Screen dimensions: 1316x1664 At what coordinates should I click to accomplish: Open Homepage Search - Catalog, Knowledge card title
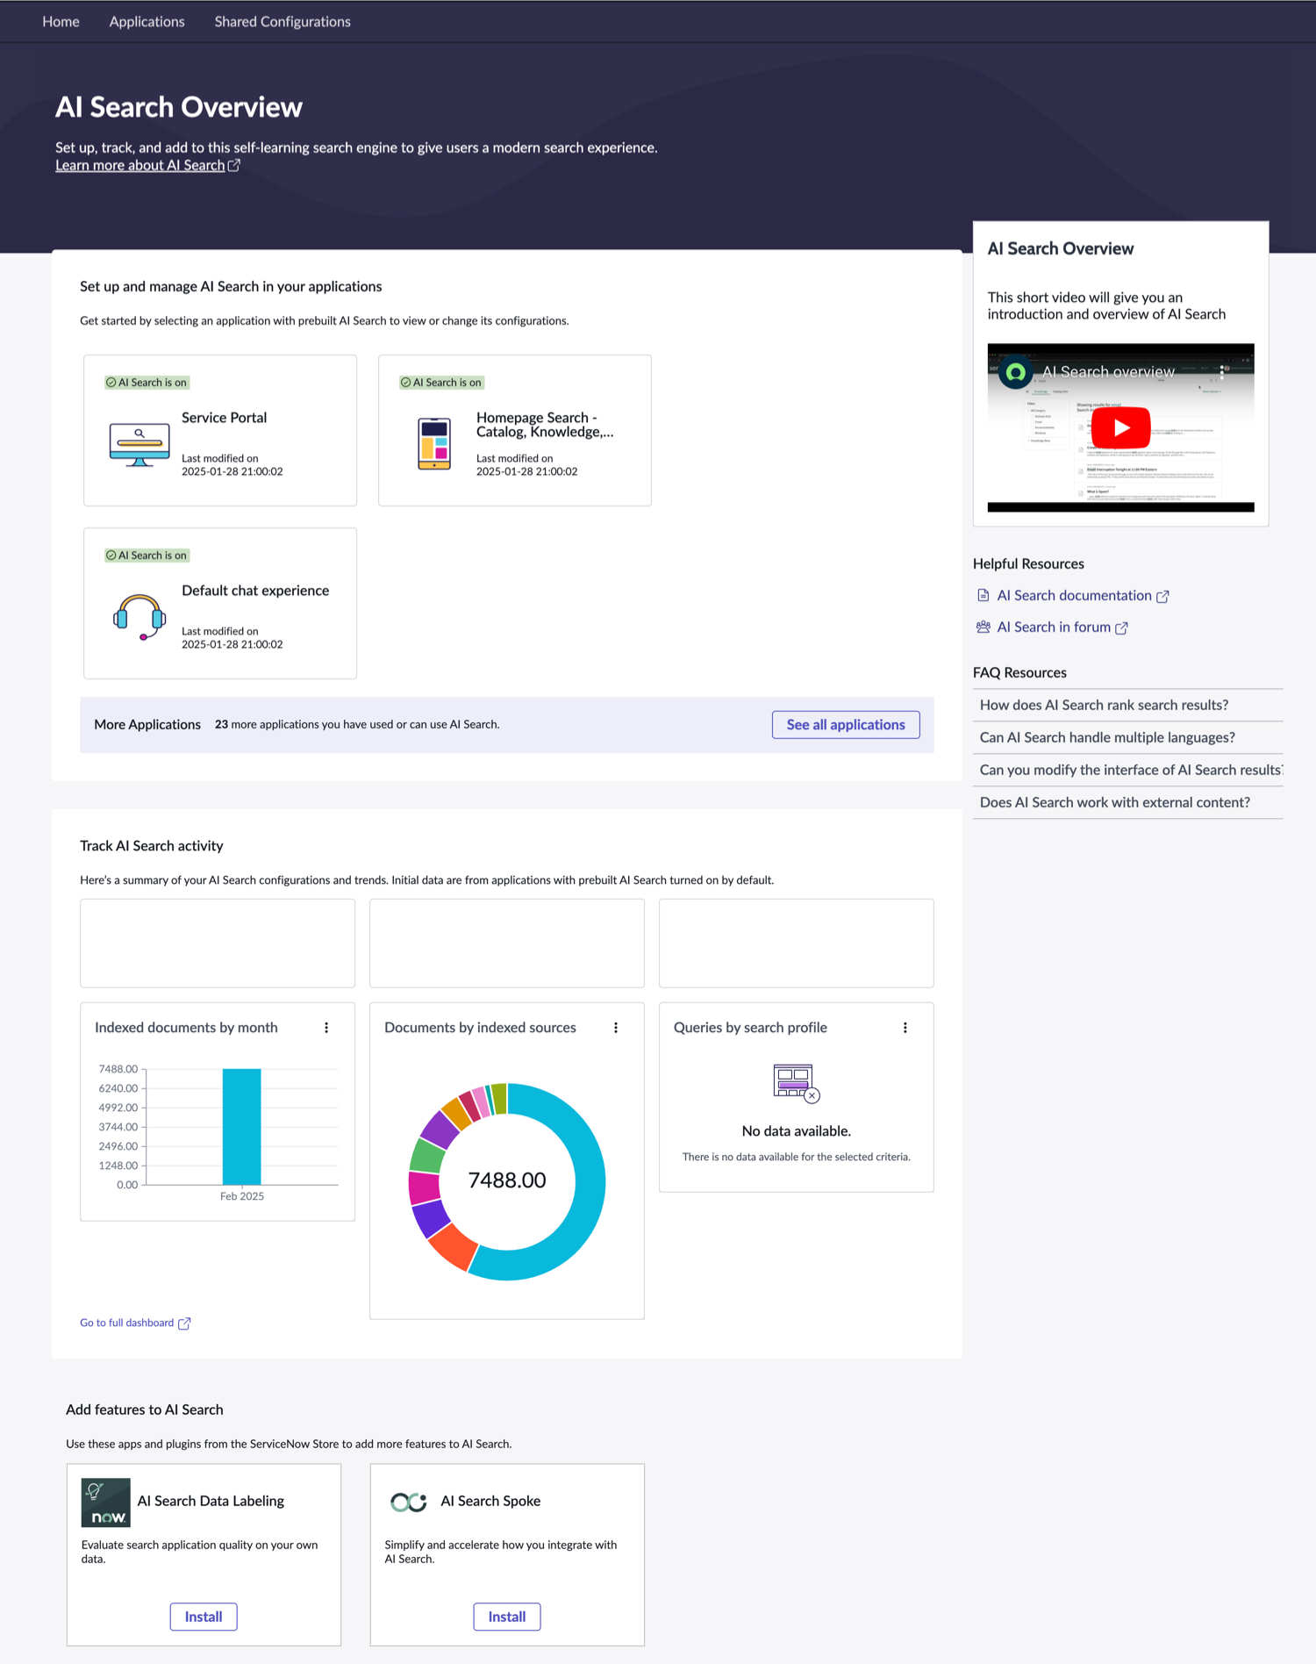point(545,425)
